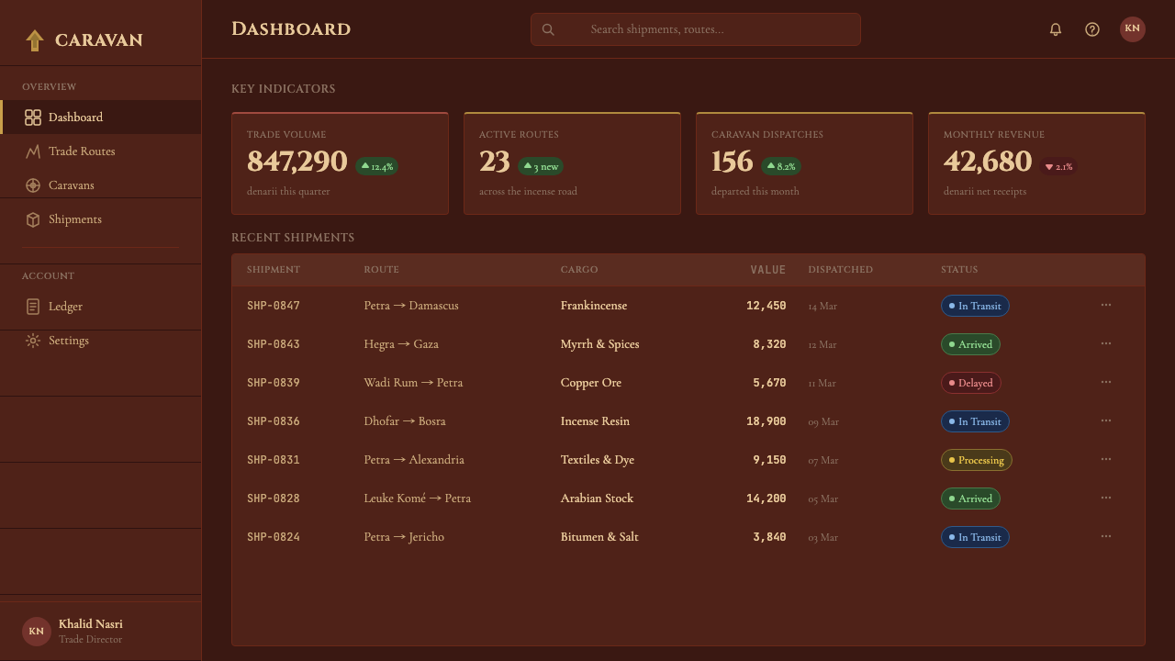The width and height of the screenshot is (1175, 661).
Task: Click the Trade Routes icon in the sidebar
Action: point(33,151)
